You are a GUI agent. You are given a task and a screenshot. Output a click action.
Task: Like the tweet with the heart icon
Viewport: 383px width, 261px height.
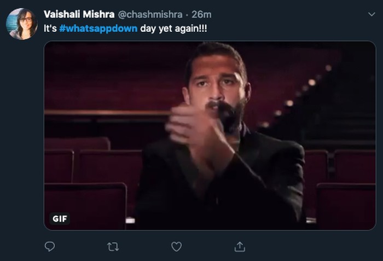(176, 247)
